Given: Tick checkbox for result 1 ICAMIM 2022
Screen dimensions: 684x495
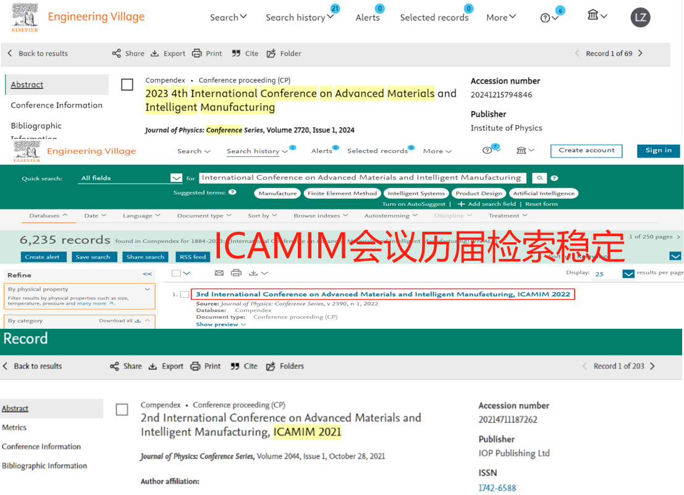Looking at the screenshot, I should (185, 294).
